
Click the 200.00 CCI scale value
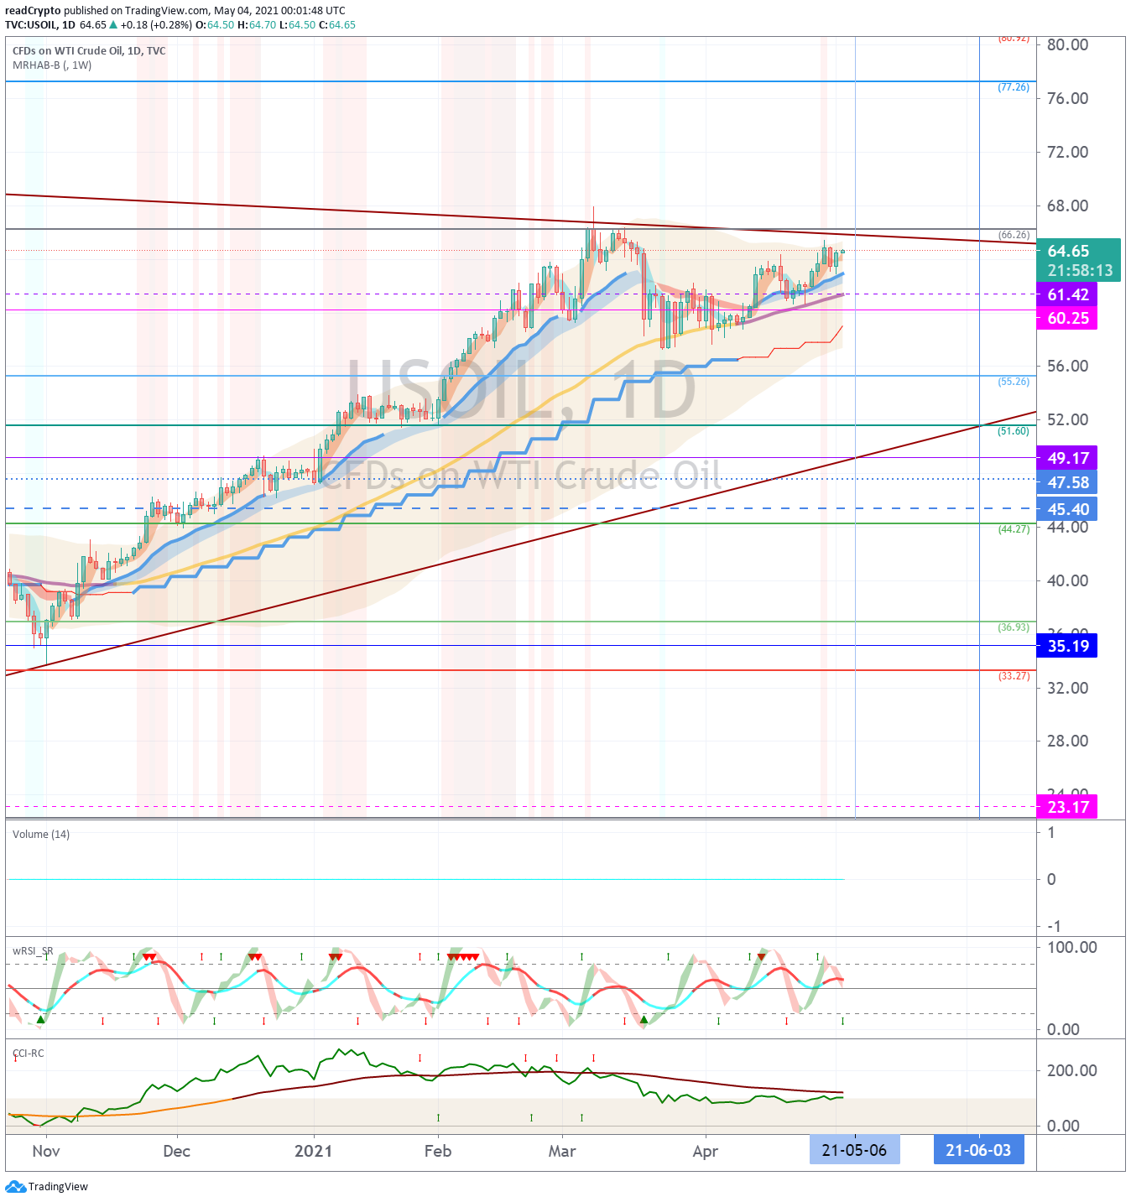(x=1071, y=1070)
